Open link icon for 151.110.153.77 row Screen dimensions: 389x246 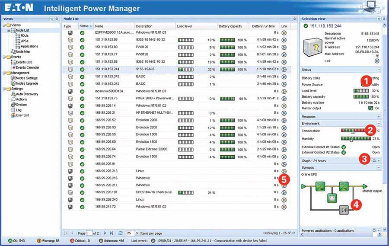click(284, 54)
